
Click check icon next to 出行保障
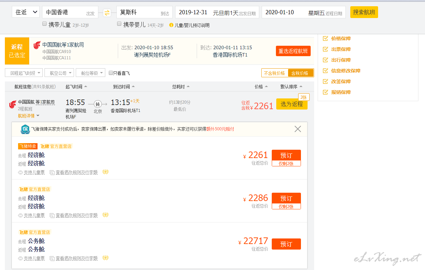pos(325,60)
